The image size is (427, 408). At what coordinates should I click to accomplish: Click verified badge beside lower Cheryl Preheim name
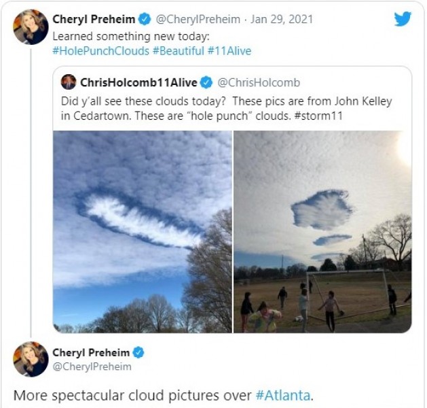point(138,352)
